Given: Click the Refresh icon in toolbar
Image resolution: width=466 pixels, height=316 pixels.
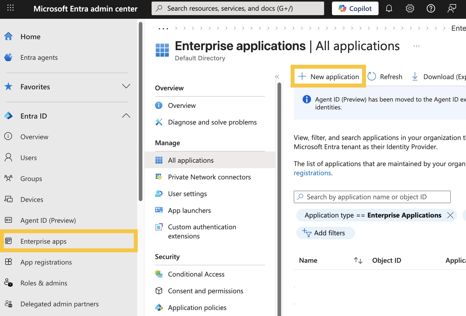Looking at the screenshot, I should tap(371, 77).
